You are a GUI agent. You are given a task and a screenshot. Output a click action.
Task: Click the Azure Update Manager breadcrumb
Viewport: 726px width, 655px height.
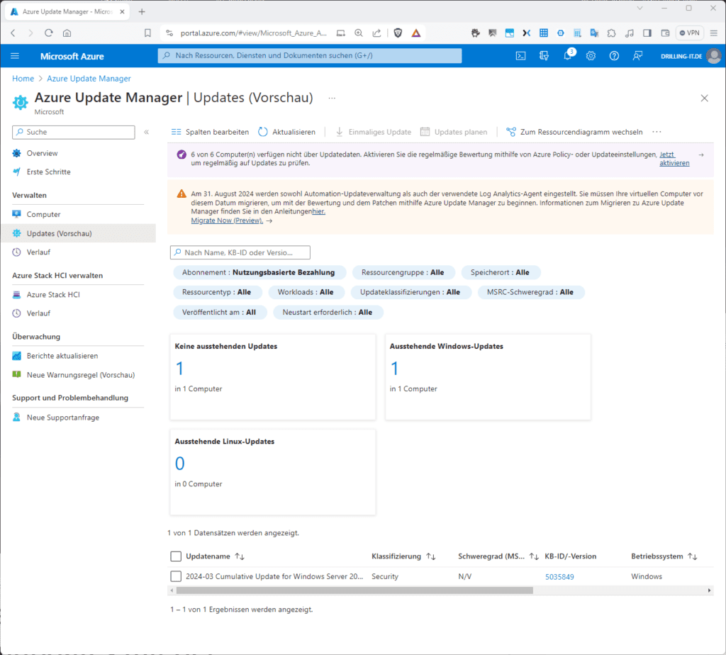(x=89, y=79)
